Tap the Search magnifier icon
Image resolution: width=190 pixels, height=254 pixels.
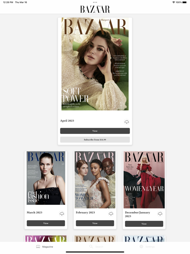click(91, 247)
